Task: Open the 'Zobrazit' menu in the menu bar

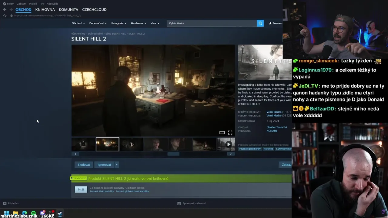Action: pyautogui.click(x=22, y=4)
